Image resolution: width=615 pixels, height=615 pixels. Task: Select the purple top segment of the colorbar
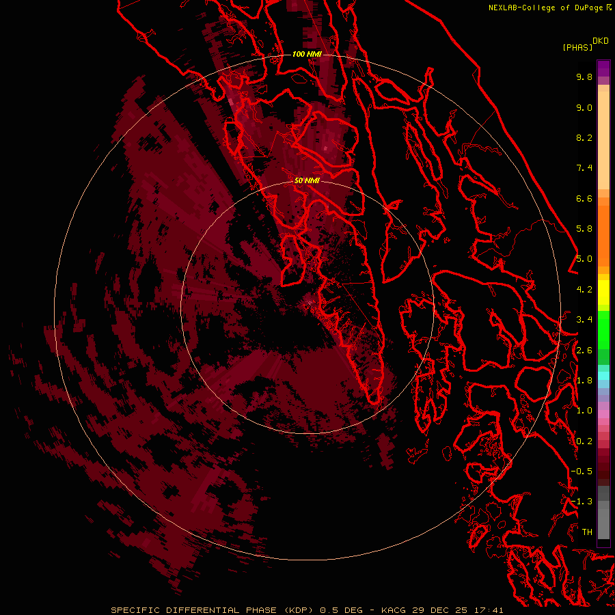pyautogui.click(x=603, y=68)
